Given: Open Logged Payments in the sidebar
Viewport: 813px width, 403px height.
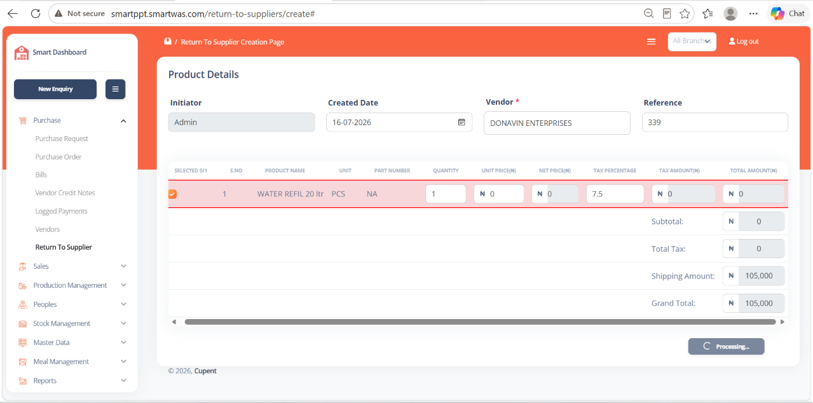Looking at the screenshot, I should pyautogui.click(x=62, y=211).
